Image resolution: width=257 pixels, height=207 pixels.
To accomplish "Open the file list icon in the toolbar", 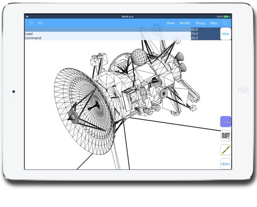I will click(x=31, y=23).
